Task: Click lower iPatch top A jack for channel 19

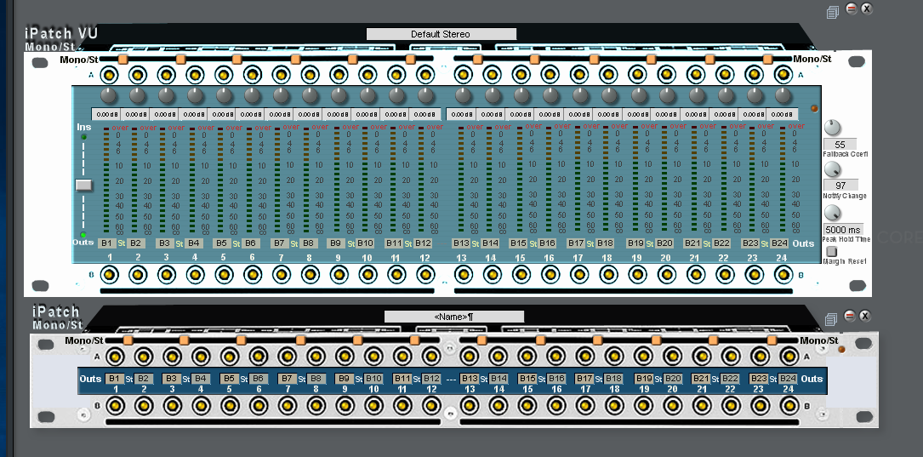Action: 643,357
